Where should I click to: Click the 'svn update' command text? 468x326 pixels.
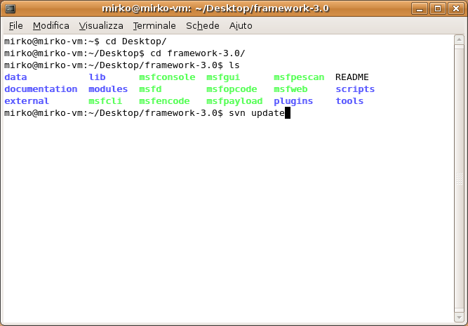pos(257,113)
